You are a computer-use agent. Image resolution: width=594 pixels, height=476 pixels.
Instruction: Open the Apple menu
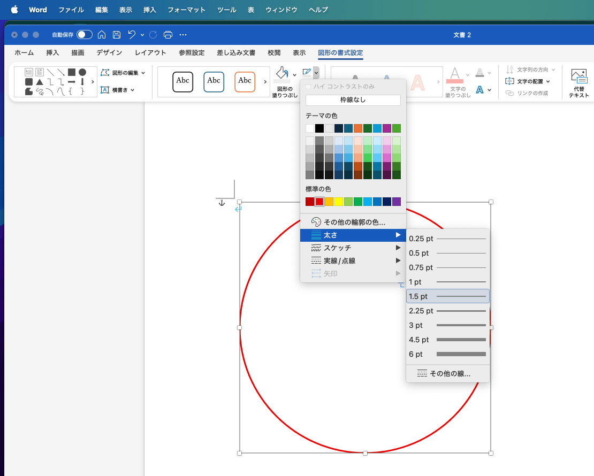[14, 10]
